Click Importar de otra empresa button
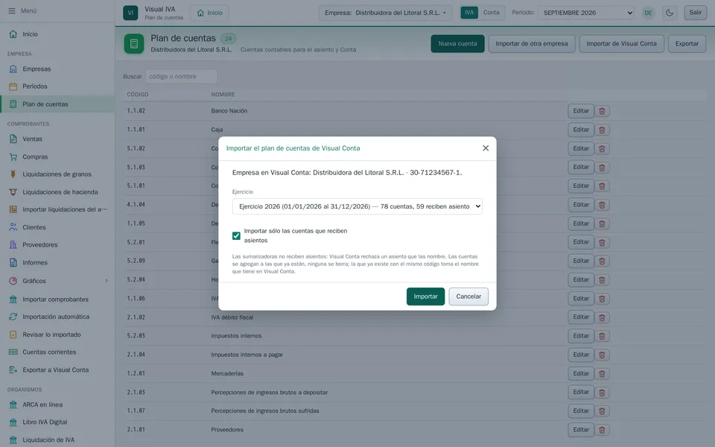This screenshot has height=447, width=715. tap(532, 44)
